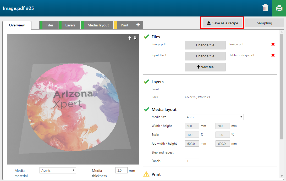Add a file with New file button
This screenshot has width=286, height=181.
pos(205,67)
